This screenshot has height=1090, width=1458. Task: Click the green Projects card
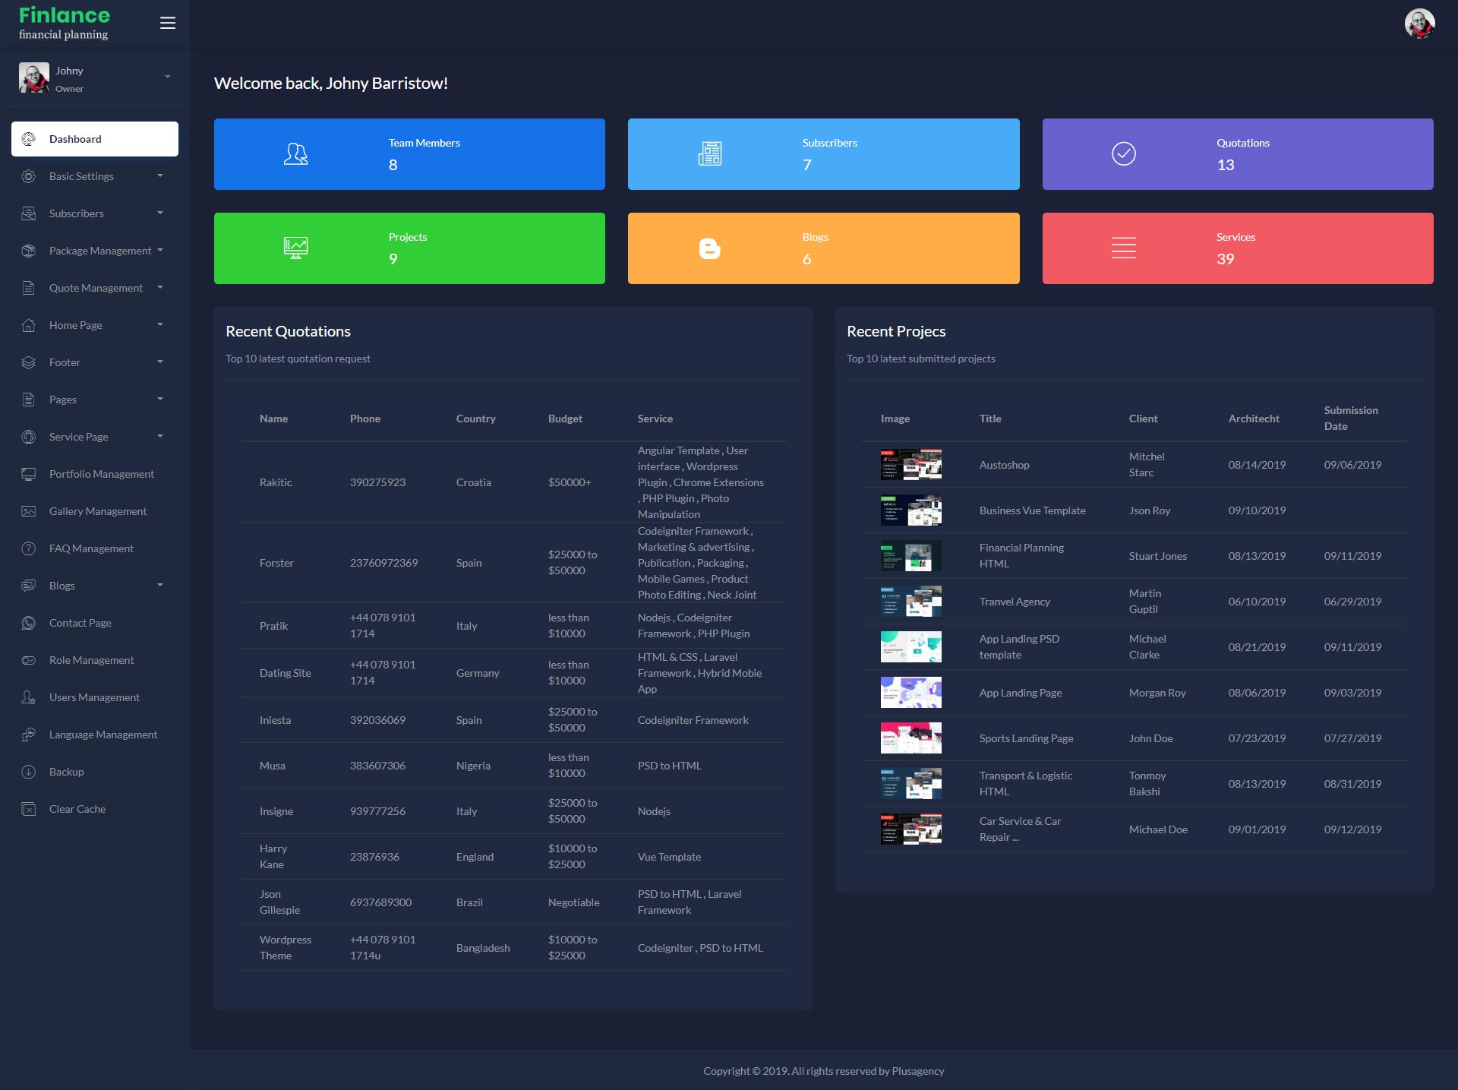click(x=409, y=248)
